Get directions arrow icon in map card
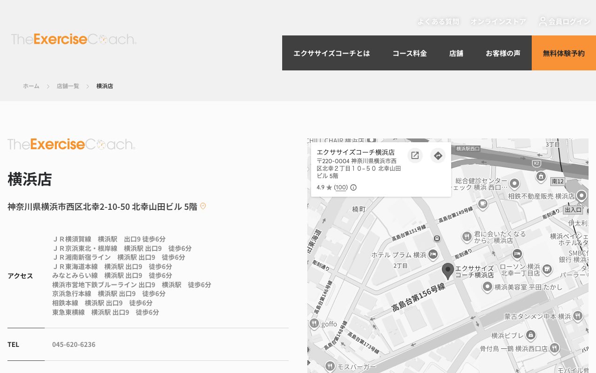Viewport: 596px width, 373px height. tap(438, 155)
